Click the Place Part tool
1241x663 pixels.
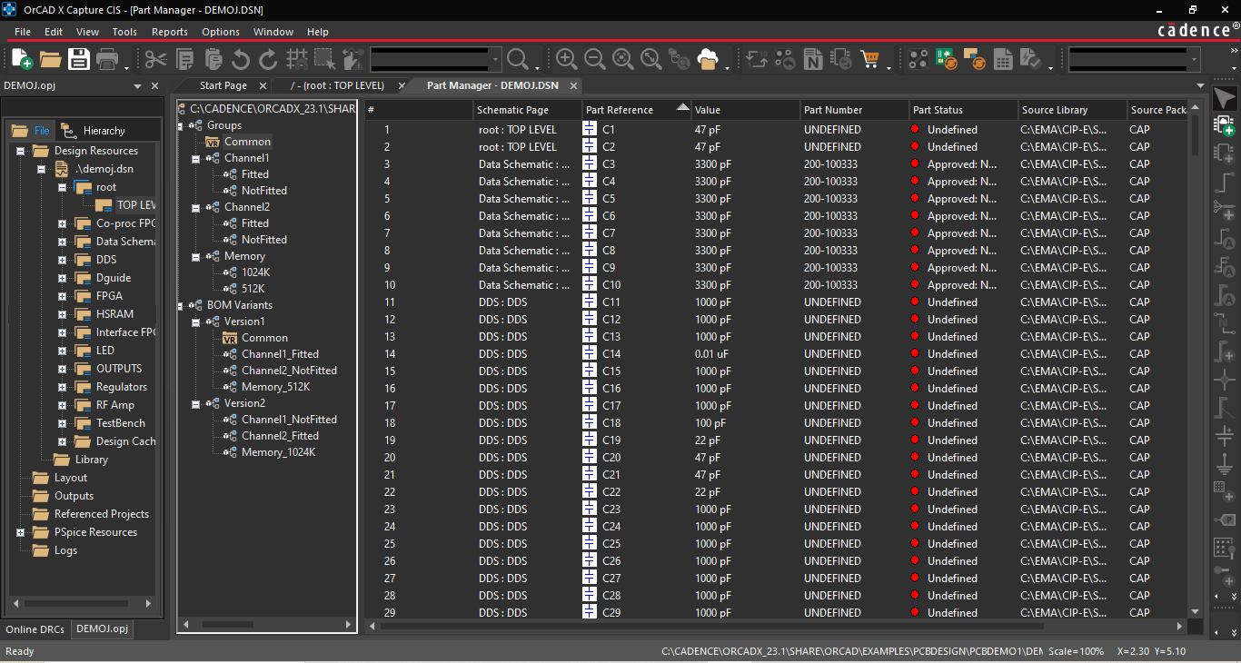pos(1224,152)
